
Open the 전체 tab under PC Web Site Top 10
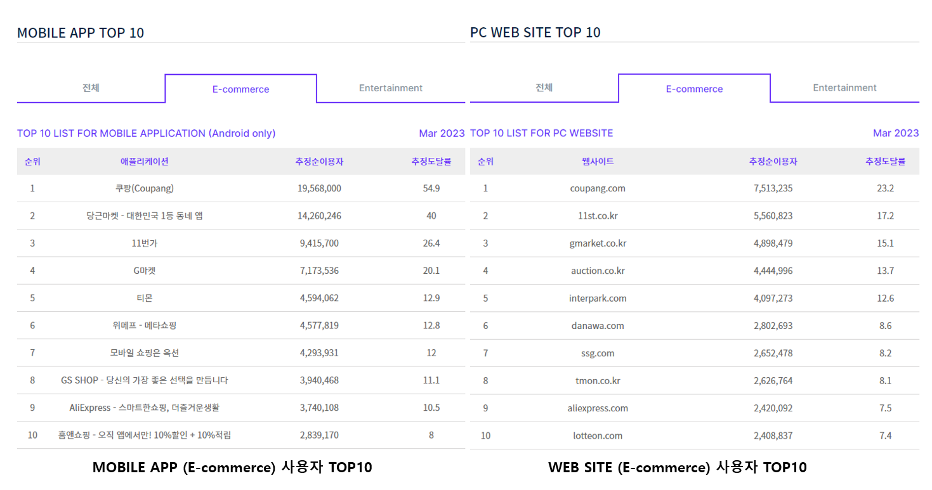544,88
